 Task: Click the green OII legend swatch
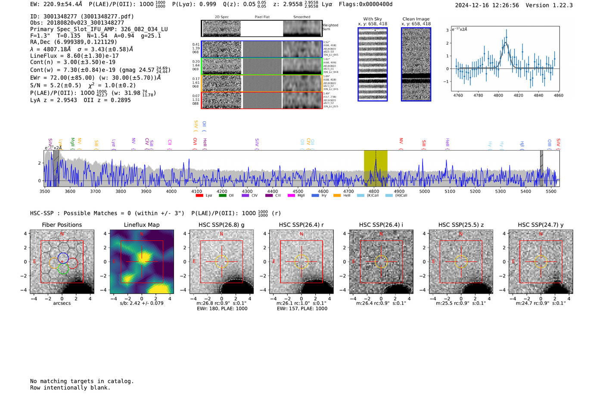pos(222,196)
